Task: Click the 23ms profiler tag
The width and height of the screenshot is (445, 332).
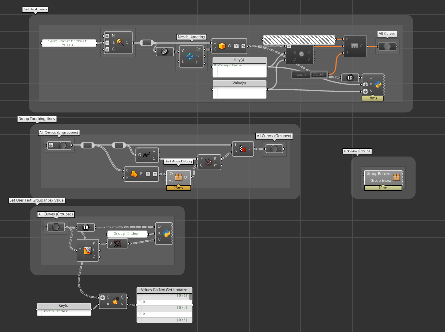Action: tap(178, 188)
